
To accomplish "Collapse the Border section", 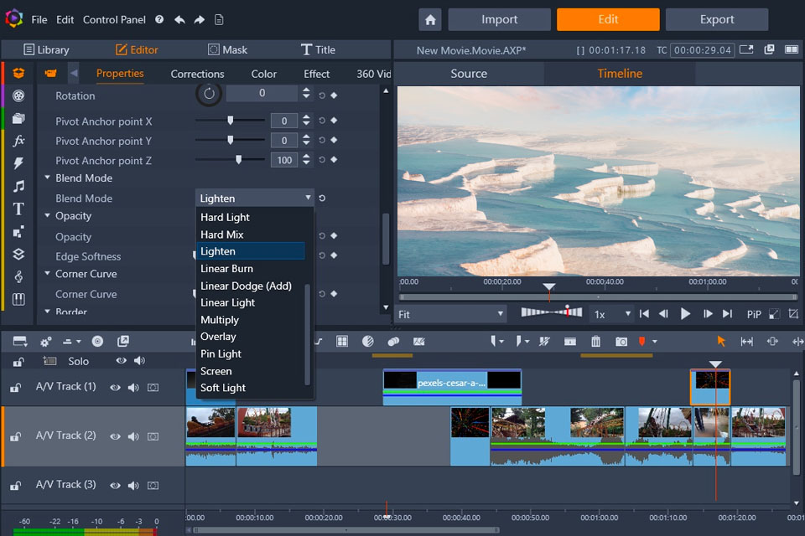I will (47, 311).
